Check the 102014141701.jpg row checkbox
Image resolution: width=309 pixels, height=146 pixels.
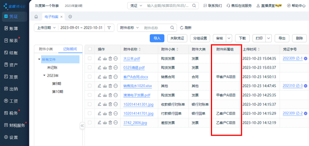[x=90, y=113]
